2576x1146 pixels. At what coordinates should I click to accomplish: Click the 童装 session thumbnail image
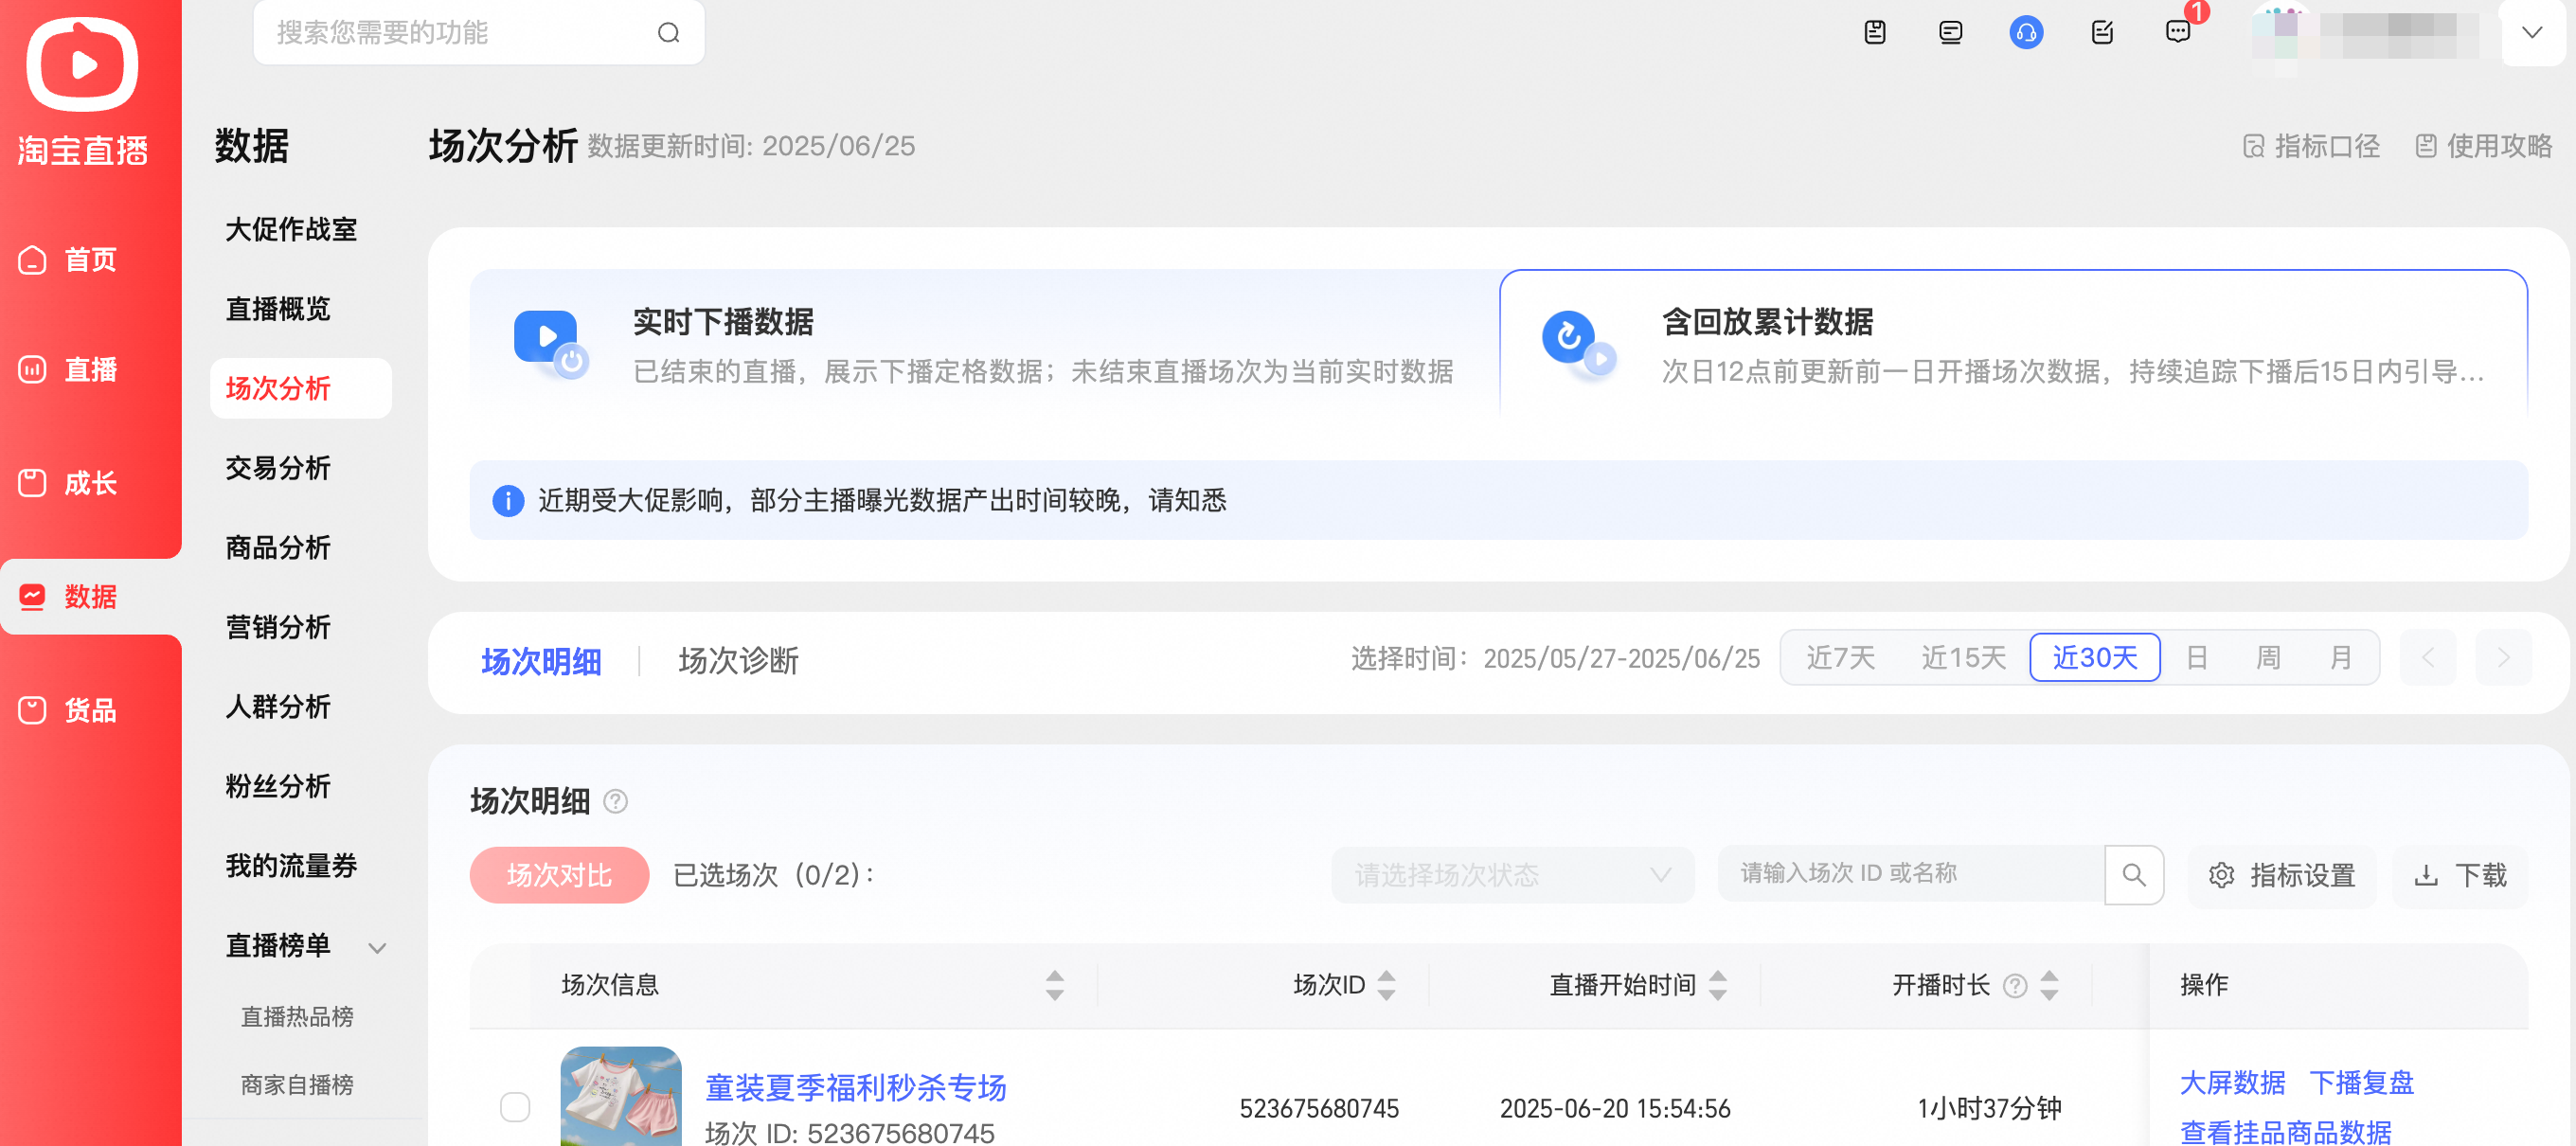620,1096
